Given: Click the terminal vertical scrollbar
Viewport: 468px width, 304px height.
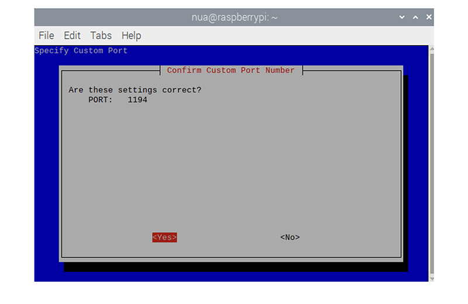Looking at the screenshot, I should click(432, 164).
